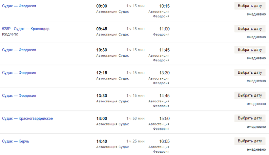
Task: Click Автостанция Судак under the 09:45 departure
Action: tap(113, 35)
